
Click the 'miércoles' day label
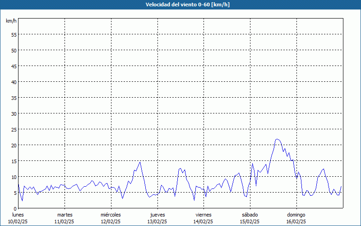click(111, 215)
